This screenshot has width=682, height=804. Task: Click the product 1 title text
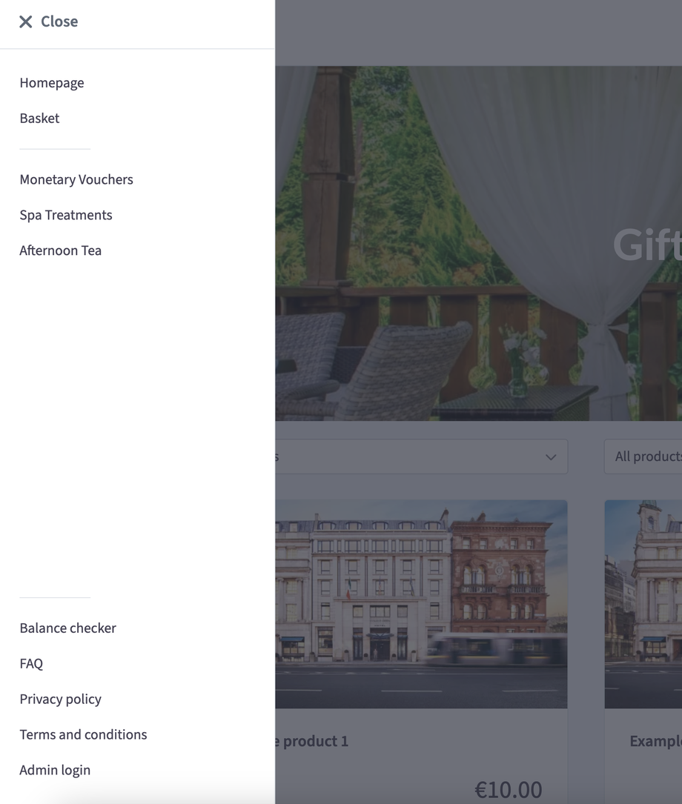pyautogui.click(x=312, y=741)
